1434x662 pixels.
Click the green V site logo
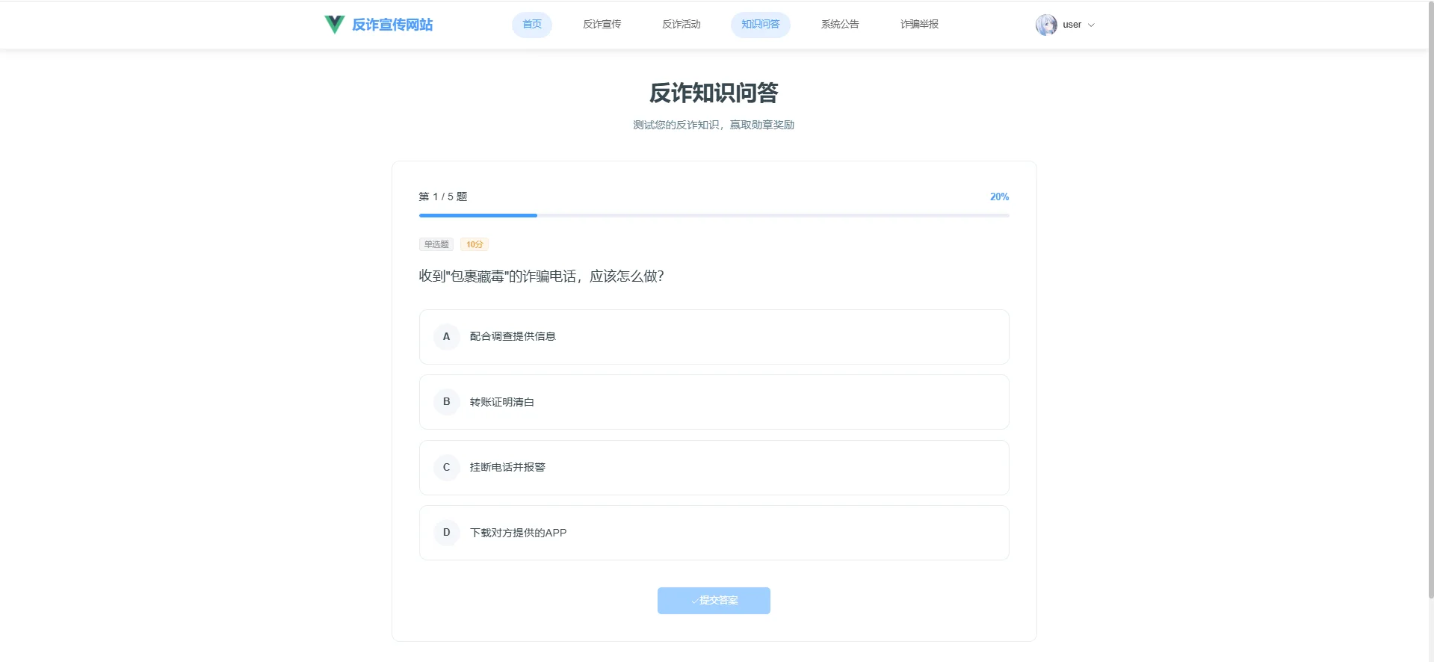tap(334, 25)
